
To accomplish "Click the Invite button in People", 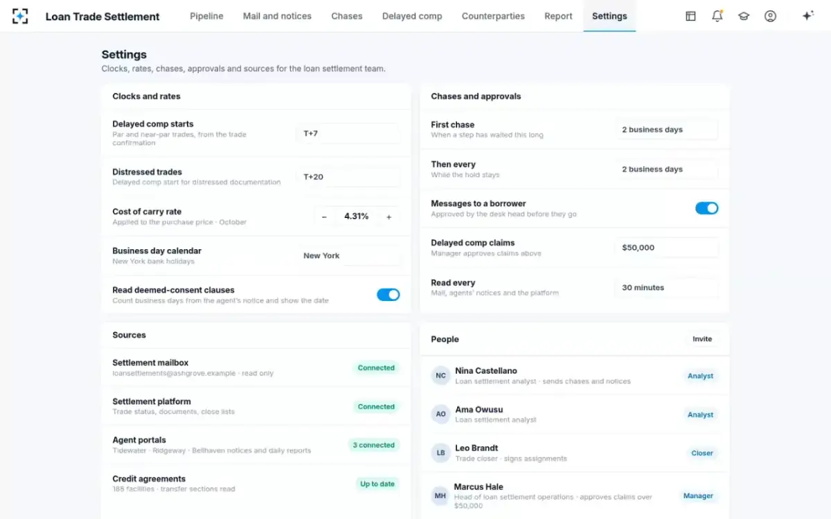I will (702, 339).
